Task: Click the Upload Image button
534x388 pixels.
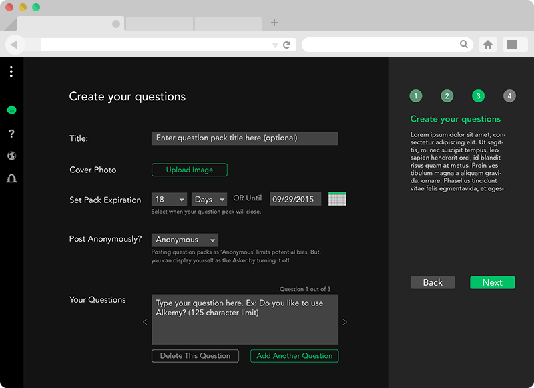Action: [x=190, y=170]
